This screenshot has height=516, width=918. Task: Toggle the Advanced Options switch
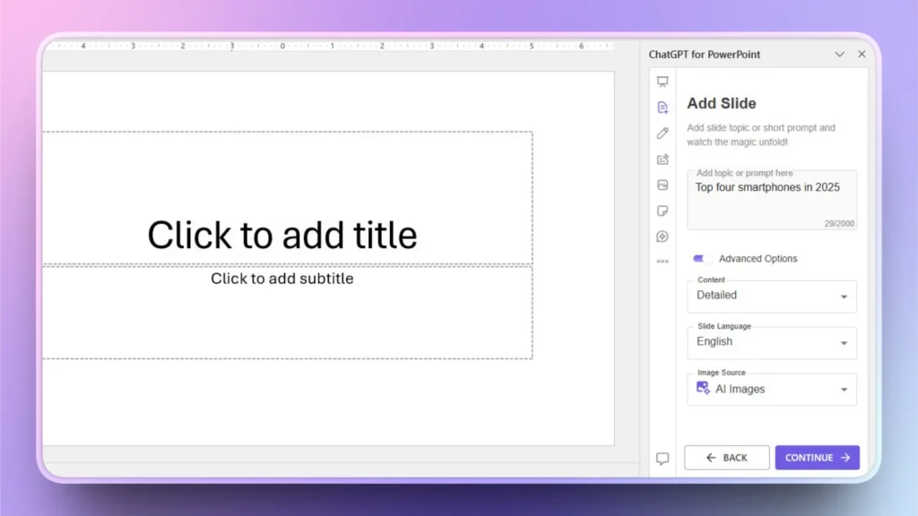[702, 258]
